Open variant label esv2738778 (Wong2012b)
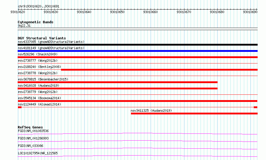Screen dimensions: 266x160 pos(38,73)
